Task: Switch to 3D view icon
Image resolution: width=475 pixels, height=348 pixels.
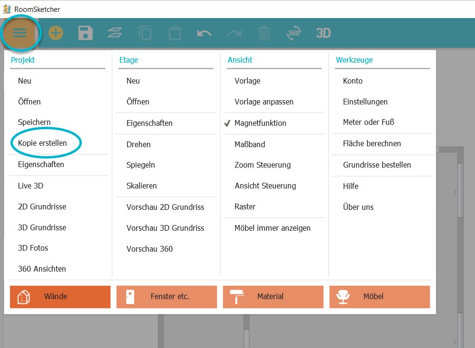Action: (x=323, y=33)
